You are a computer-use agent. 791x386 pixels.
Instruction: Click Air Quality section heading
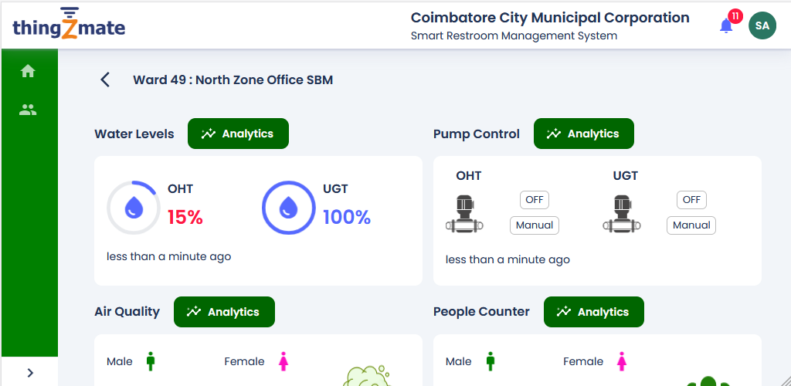(127, 311)
